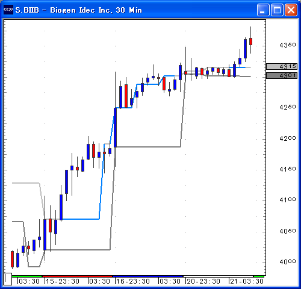The height and width of the screenshot is (289, 301).
Task: Click the 21-03:30 time axis label
Action: click(247, 281)
